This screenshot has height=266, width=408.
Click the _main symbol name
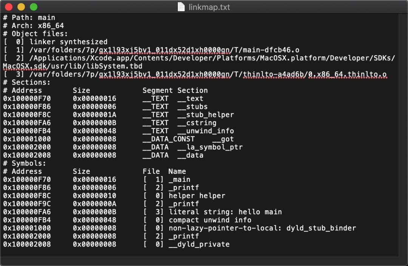(x=179, y=179)
